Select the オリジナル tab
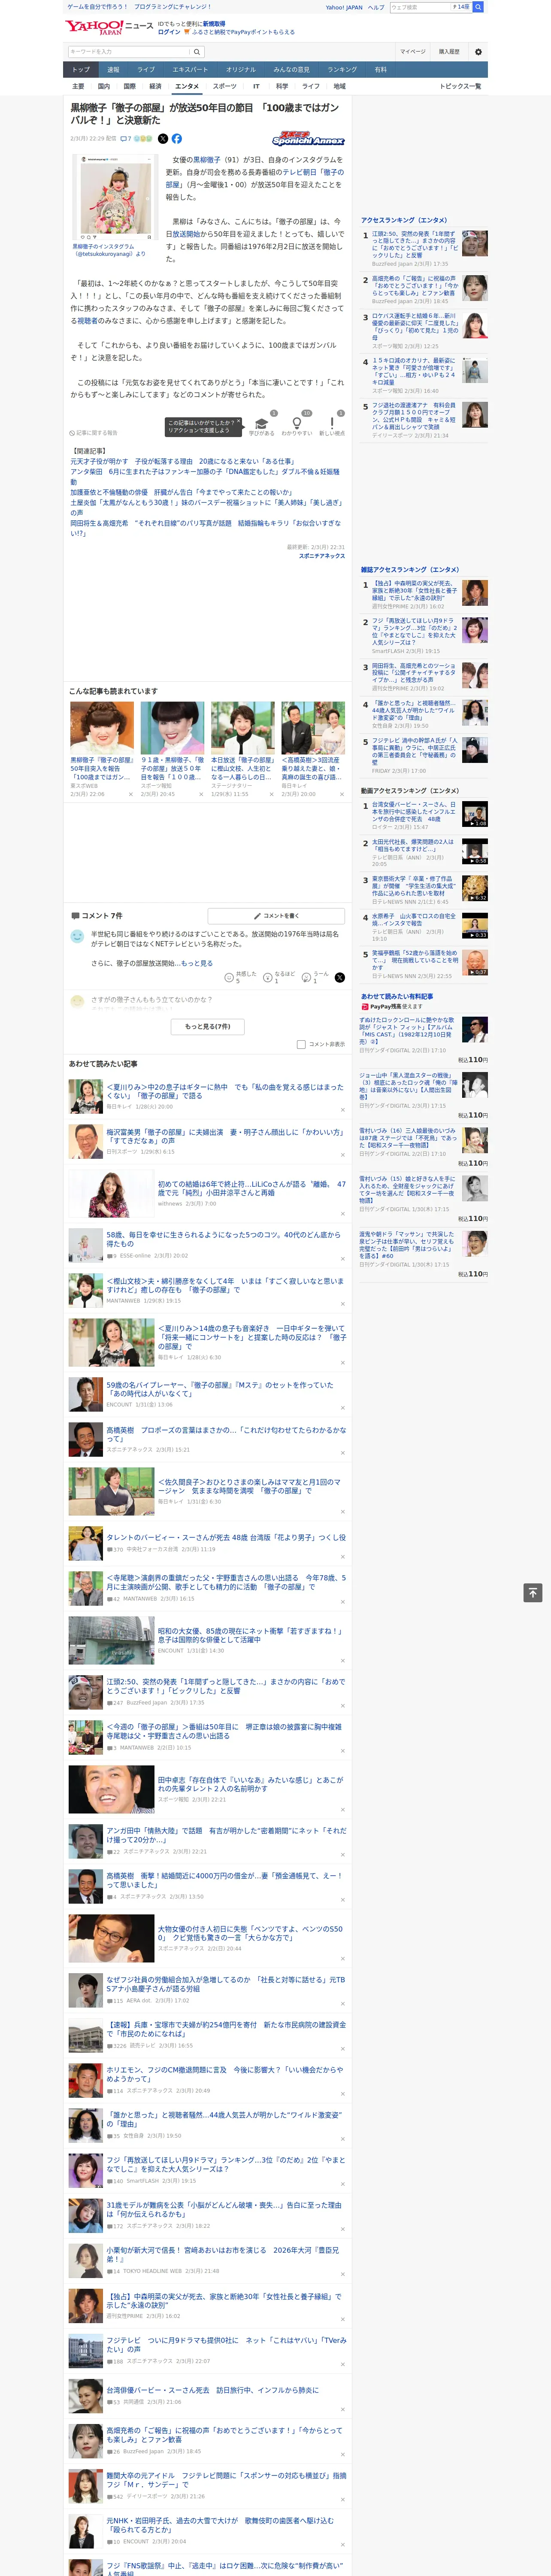Viewport: 551px width, 2576px height. [241, 70]
